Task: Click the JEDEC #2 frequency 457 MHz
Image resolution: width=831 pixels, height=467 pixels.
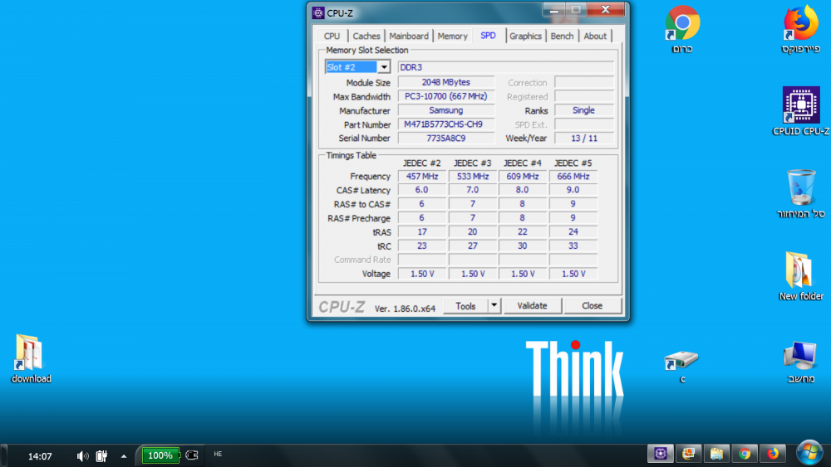Action: pyautogui.click(x=422, y=176)
